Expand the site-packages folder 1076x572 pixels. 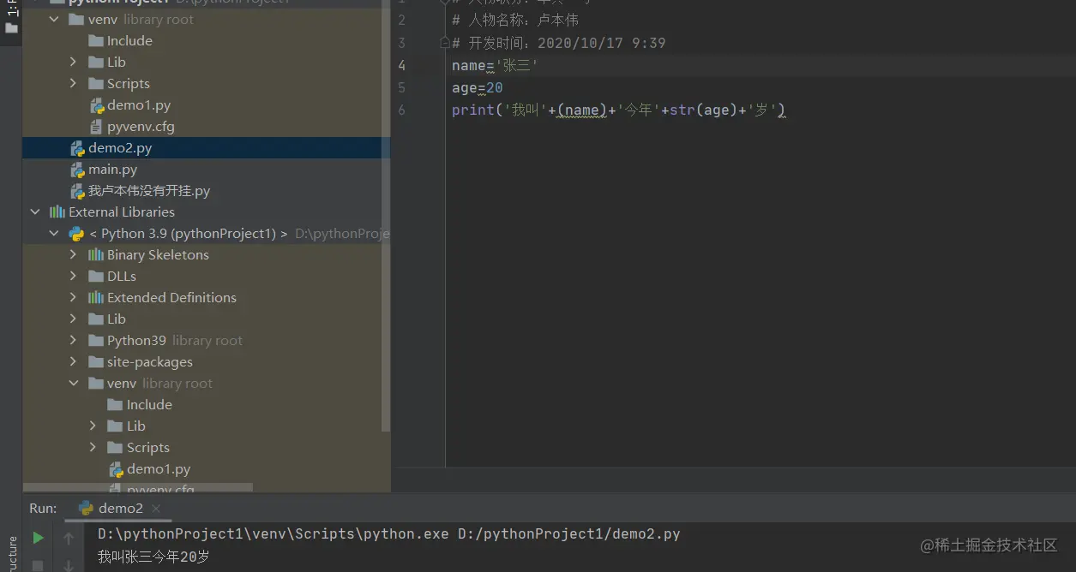(x=73, y=361)
